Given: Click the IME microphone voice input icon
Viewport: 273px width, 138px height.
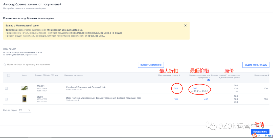Looking at the screenshot, I should coord(266,135).
